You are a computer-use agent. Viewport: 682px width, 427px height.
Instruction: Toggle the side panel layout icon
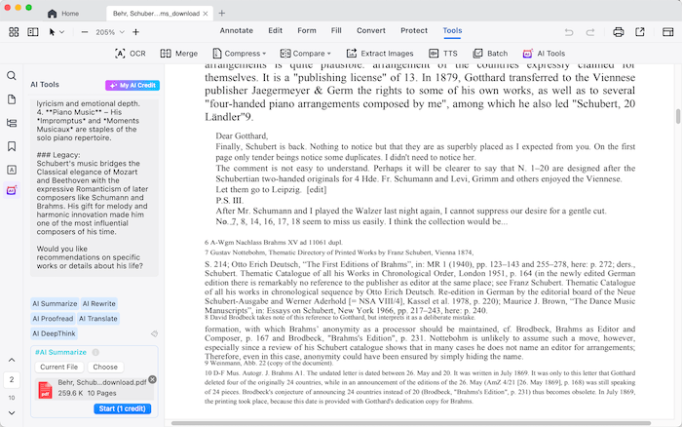click(33, 32)
